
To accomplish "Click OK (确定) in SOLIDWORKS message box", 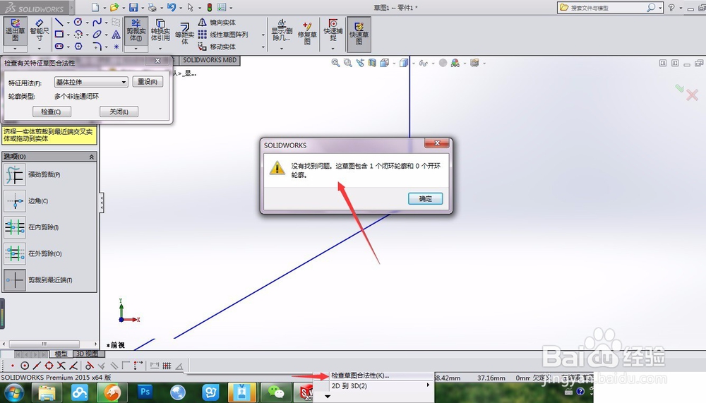I will coord(426,198).
